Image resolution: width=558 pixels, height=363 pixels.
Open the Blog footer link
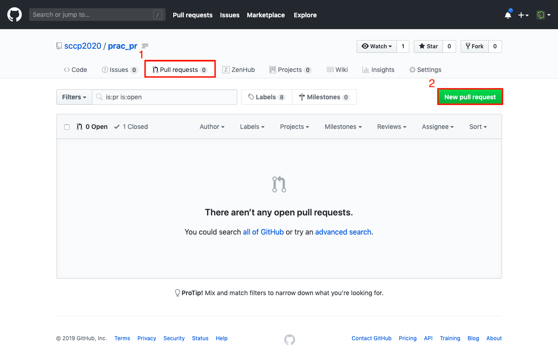click(x=473, y=338)
